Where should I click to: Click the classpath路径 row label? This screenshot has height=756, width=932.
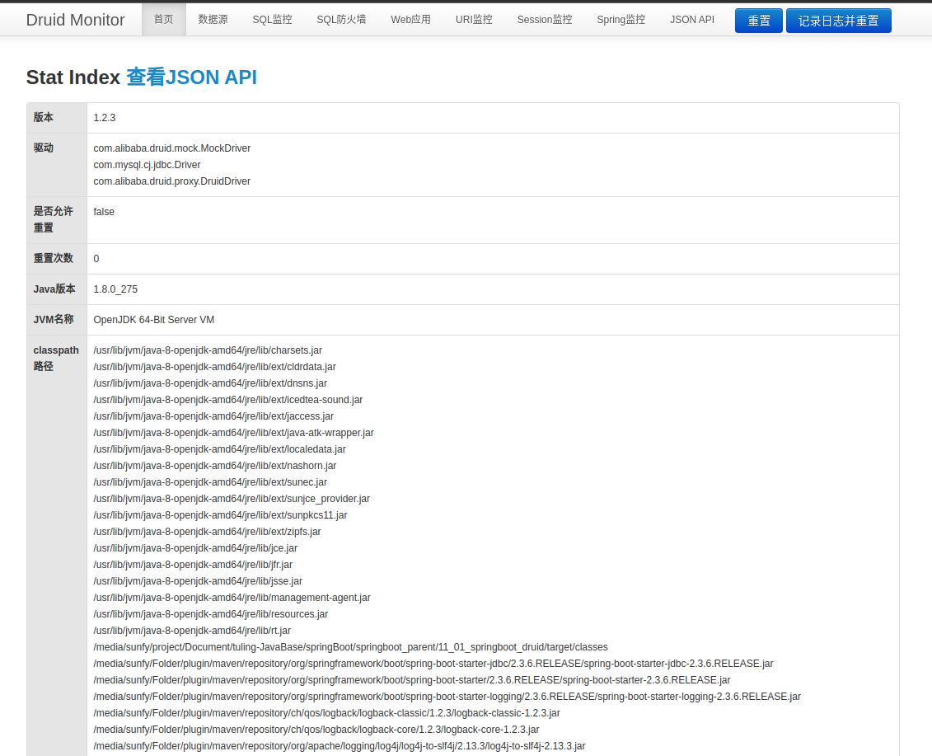point(55,358)
